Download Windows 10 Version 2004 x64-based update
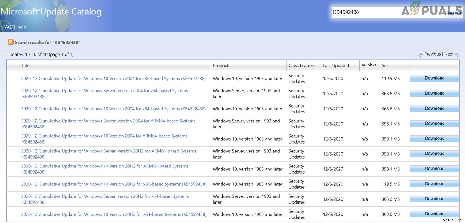465x223 pixels. 435,108
